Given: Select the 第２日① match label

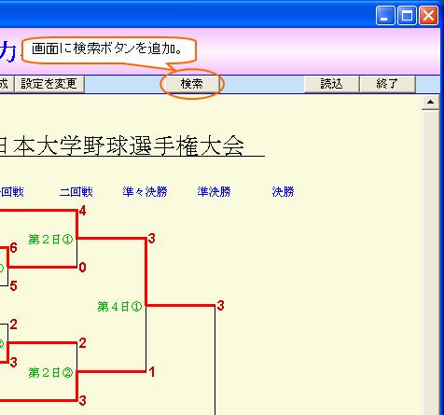Looking at the screenshot, I should click(50, 240).
